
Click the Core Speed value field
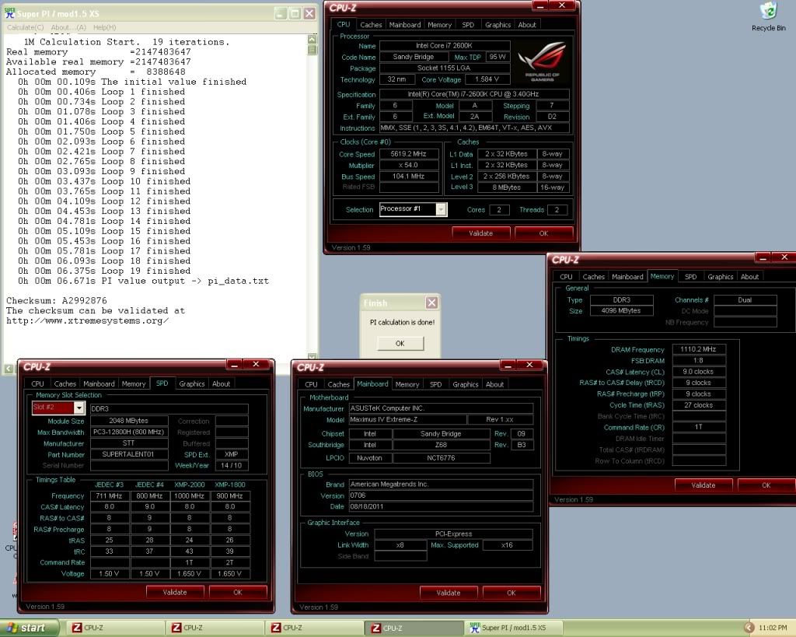click(x=410, y=154)
